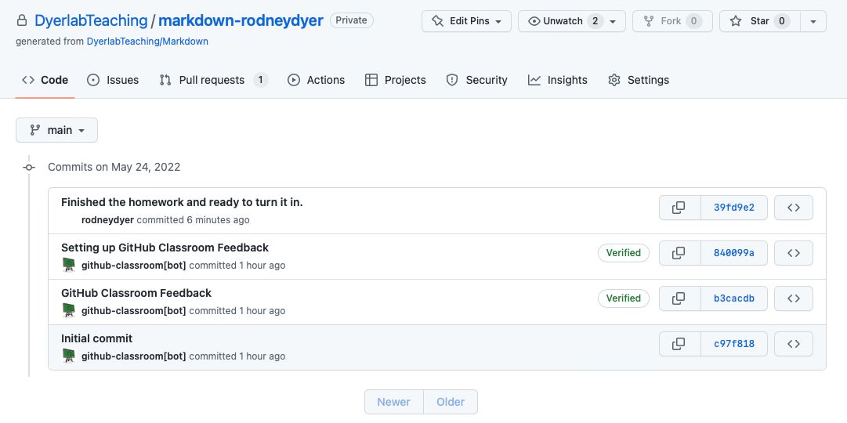
Task: Open the Insights tab
Action: point(557,80)
